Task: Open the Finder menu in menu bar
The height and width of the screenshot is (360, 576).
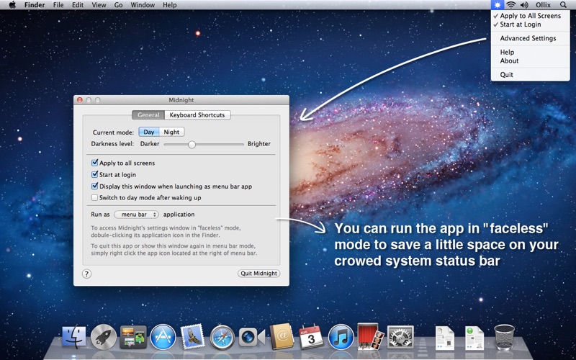Action: pos(35,5)
